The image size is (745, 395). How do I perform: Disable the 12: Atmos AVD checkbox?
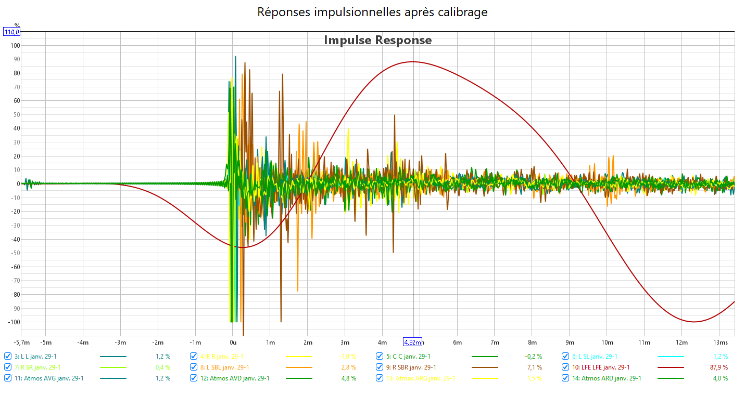coord(194,378)
